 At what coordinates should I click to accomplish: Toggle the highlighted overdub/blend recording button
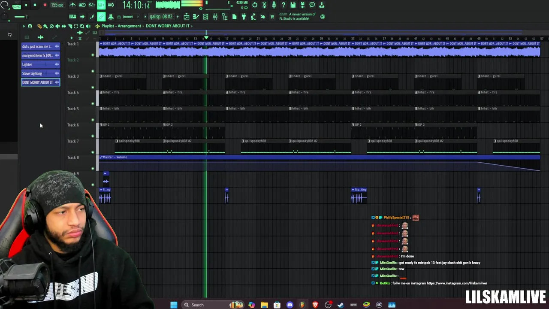pyautogui.click(x=101, y=5)
